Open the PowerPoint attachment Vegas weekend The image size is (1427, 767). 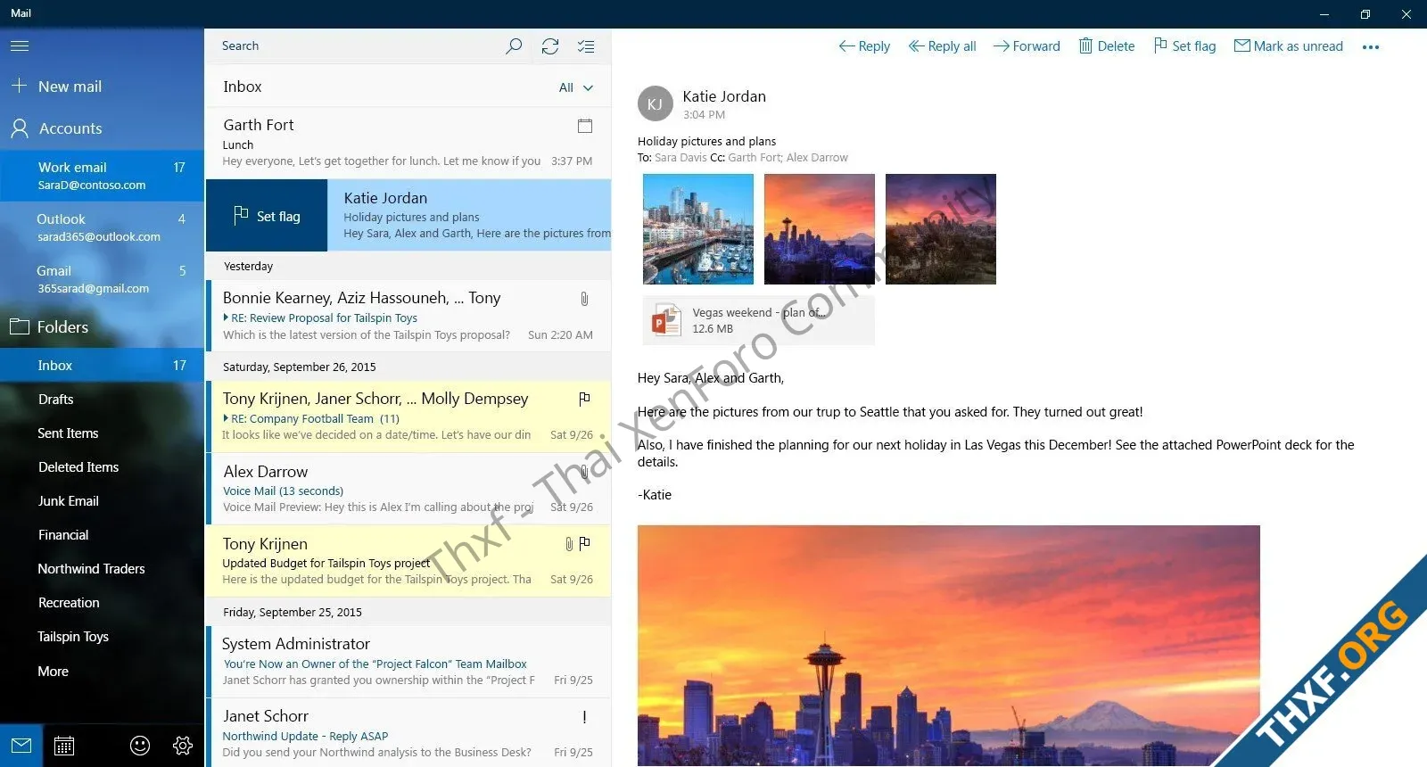(x=758, y=320)
